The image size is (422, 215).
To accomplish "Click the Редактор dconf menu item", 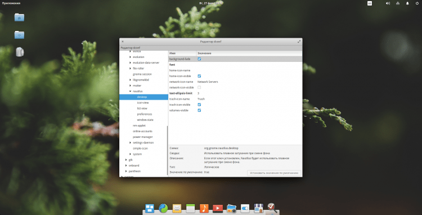I will coord(131,48).
